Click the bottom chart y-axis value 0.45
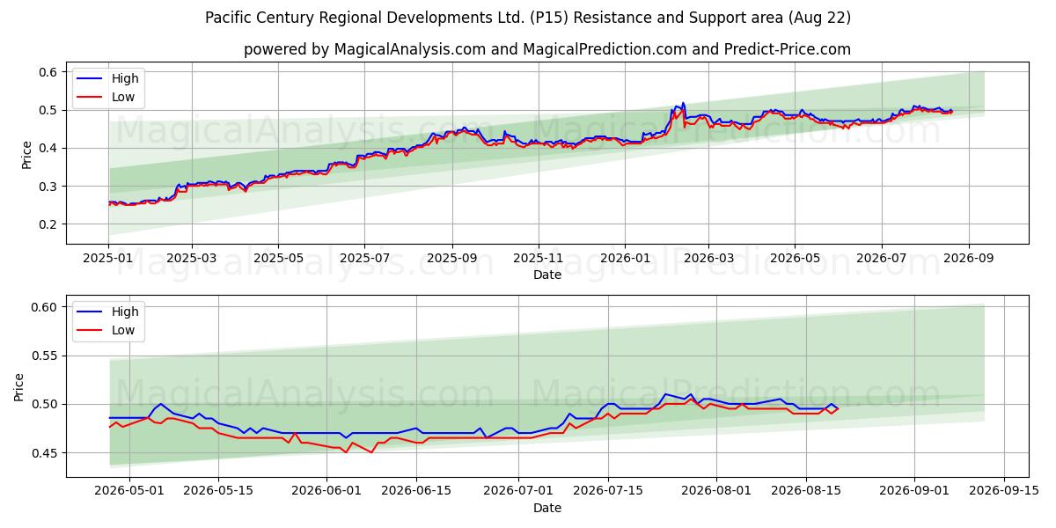The height and width of the screenshot is (528, 1056). [46, 453]
